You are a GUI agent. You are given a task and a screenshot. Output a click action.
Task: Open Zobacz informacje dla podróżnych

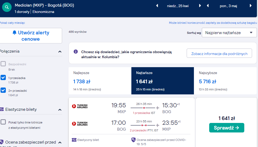219,53
